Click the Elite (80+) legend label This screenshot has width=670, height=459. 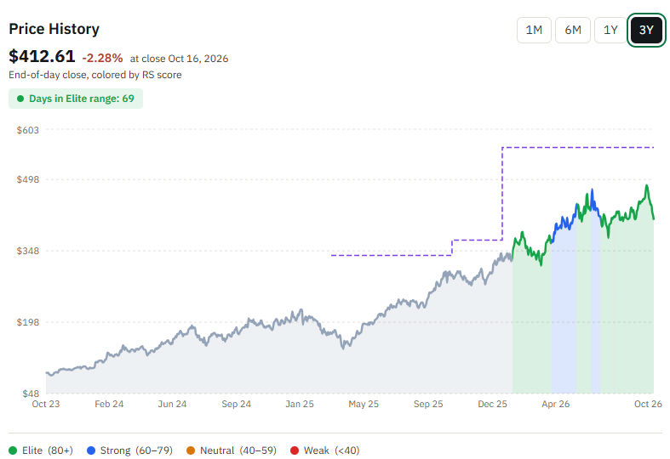pyautogui.click(x=48, y=450)
